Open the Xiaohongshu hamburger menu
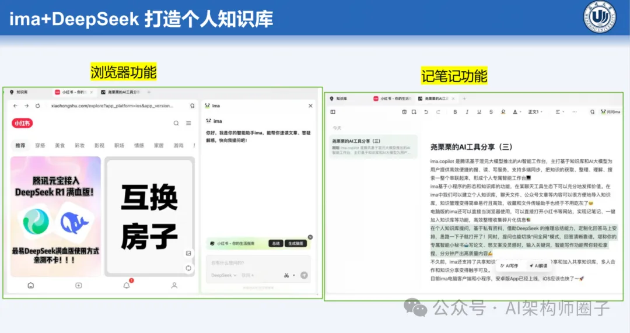 pos(188,123)
